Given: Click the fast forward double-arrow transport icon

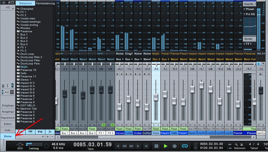Looking at the screenshot, I should click(131, 146).
